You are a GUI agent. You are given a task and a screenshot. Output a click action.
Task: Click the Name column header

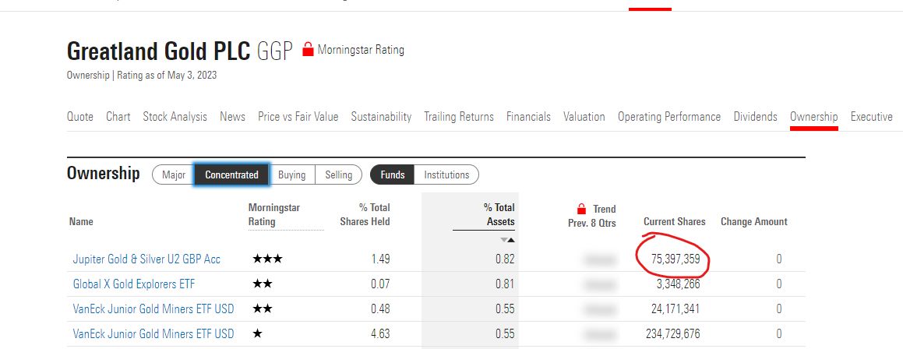[x=81, y=222]
